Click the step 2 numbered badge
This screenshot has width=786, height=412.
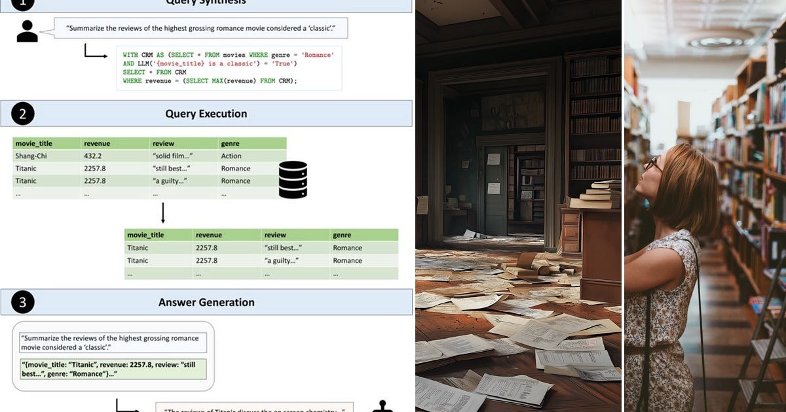pos(22,113)
